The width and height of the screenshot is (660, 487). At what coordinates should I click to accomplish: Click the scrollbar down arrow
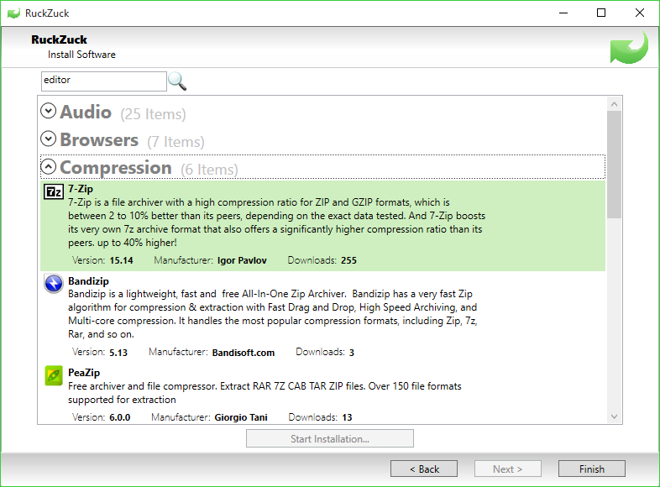[614, 416]
